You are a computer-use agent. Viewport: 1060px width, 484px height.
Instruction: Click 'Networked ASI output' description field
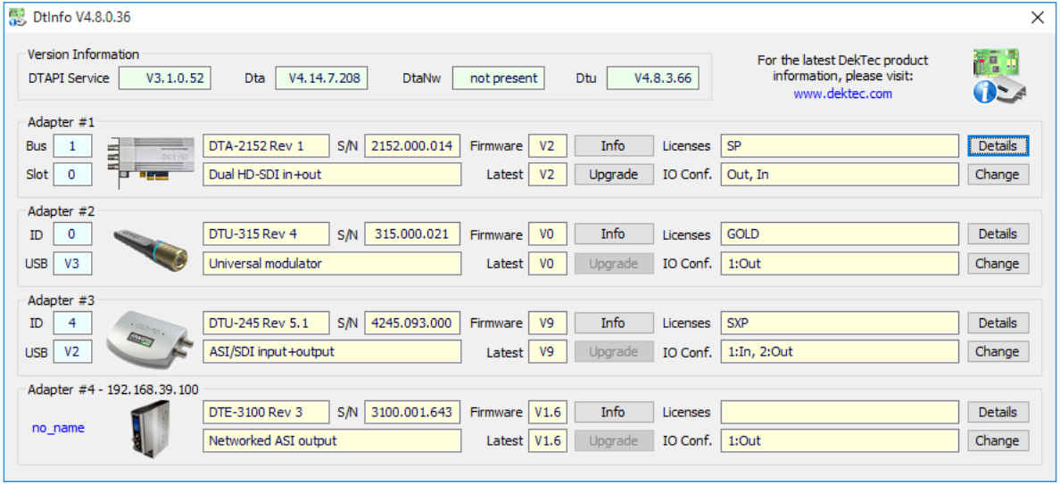point(332,441)
